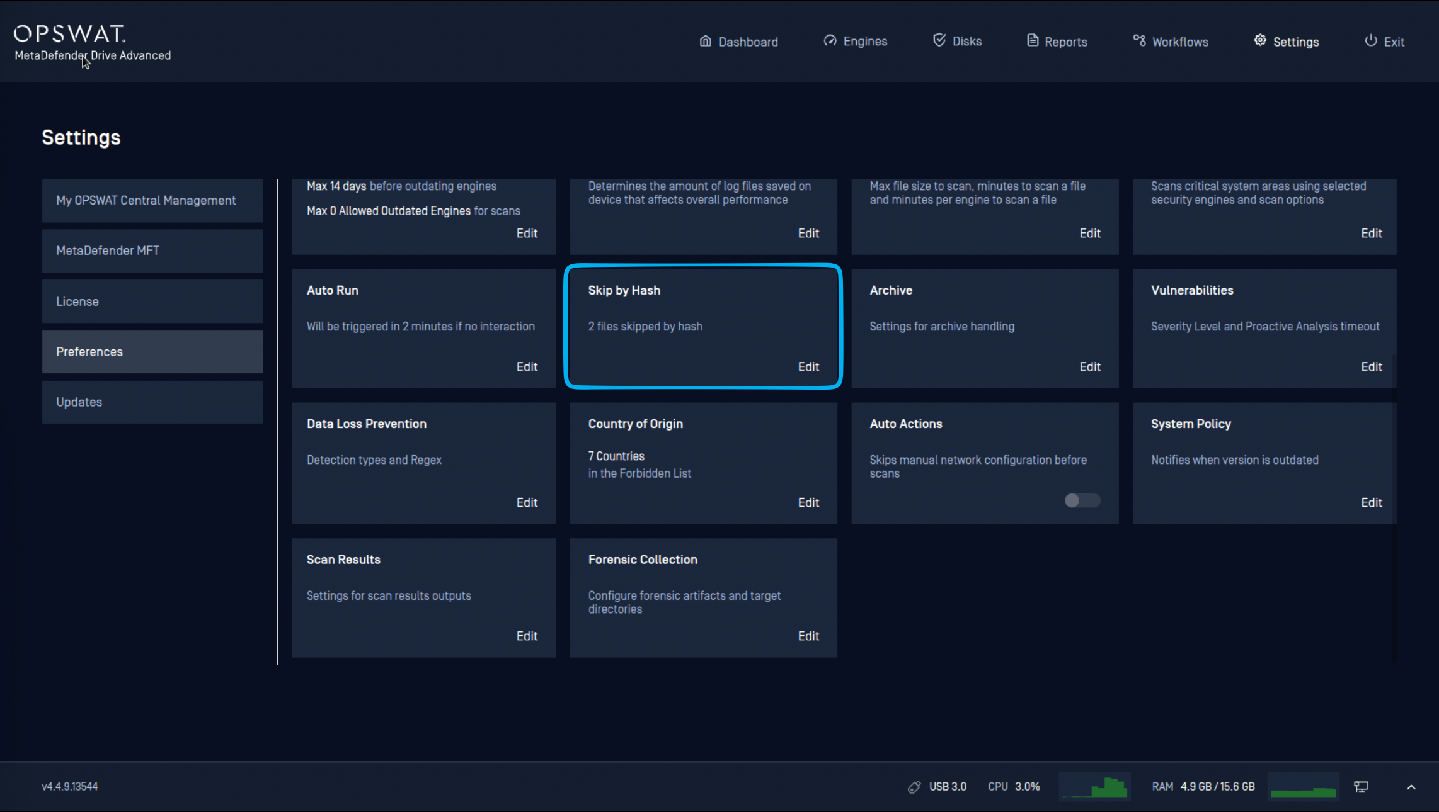The image size is (1439, 812).
Task: Edit the Skip by Hash settings
Action: click(808, 367)
